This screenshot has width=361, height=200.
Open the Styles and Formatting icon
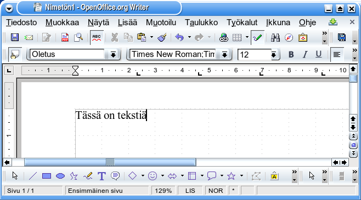(x=15, y=54)
